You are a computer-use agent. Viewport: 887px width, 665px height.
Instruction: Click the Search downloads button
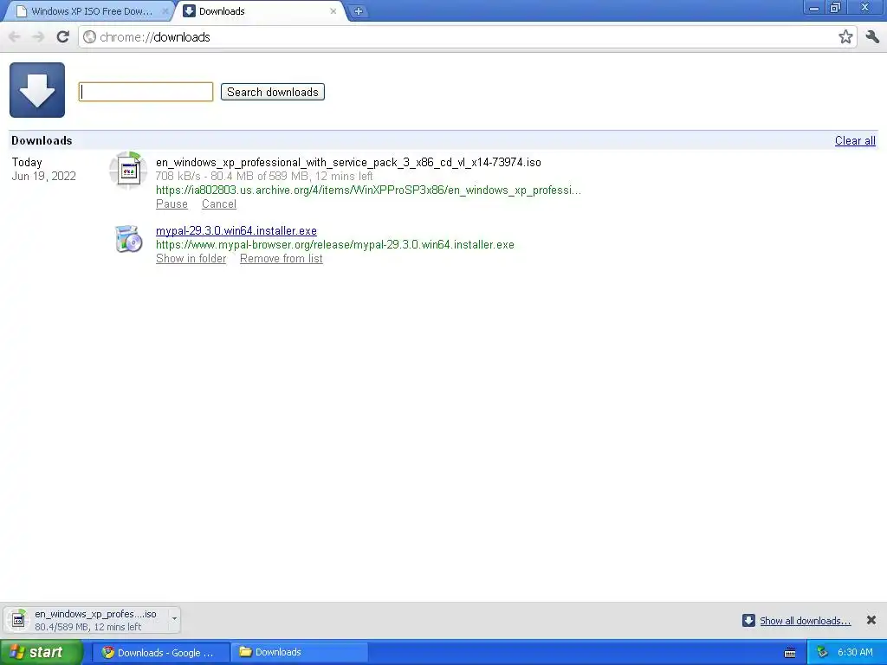(273, 92)
